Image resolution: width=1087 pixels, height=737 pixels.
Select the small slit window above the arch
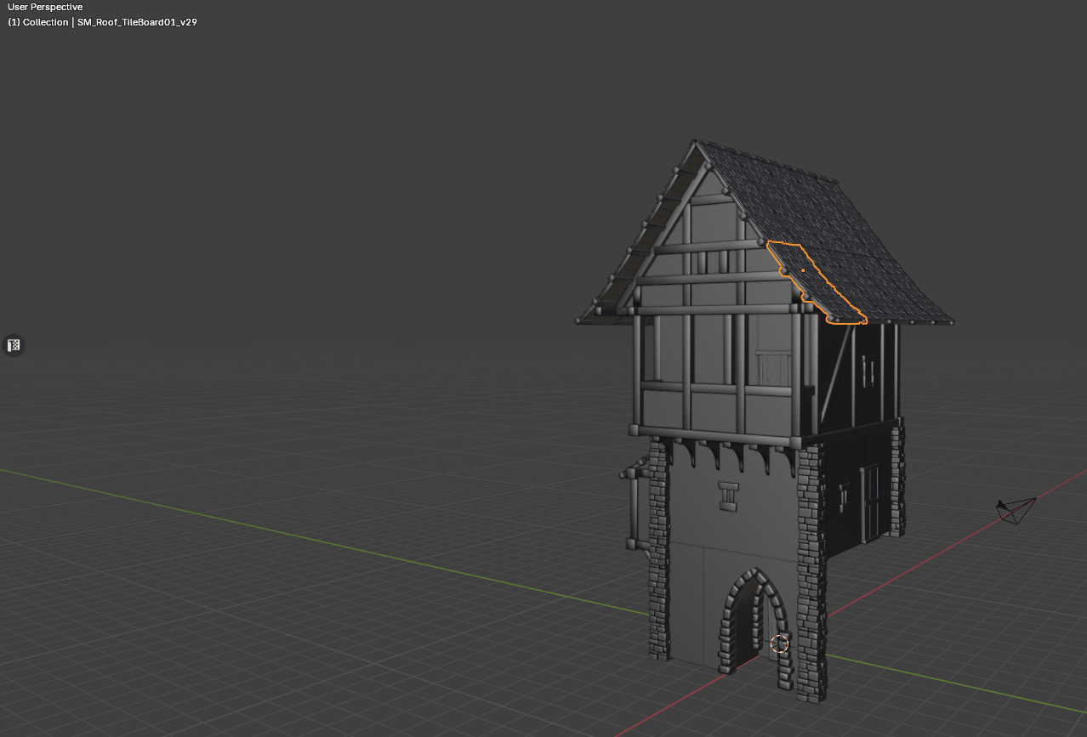click(x=729, y=496)
